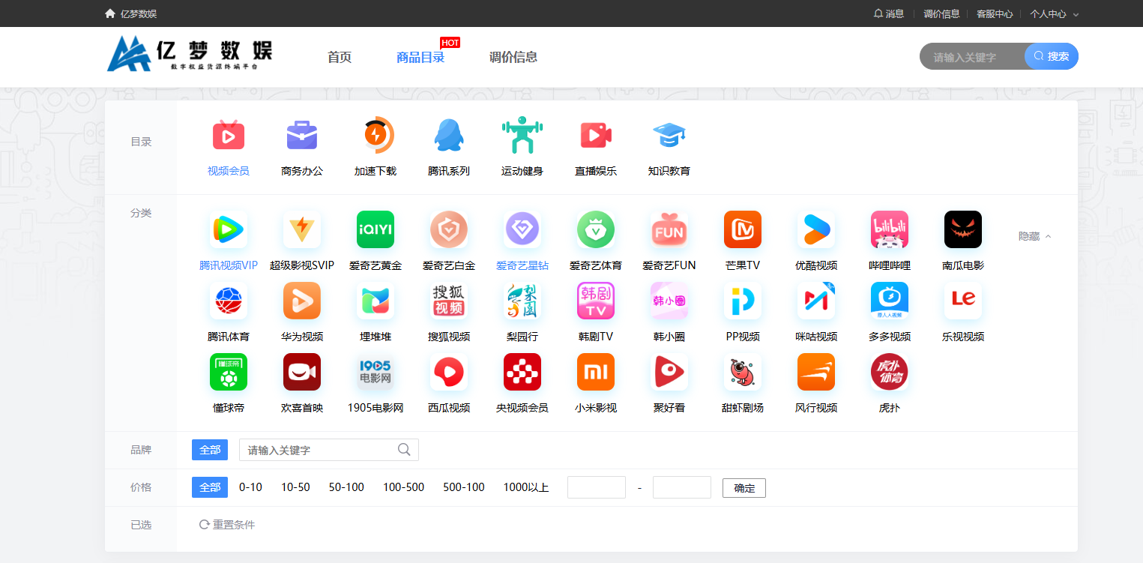Select the 知识教育 graduation cap icon

click(669, 136)
